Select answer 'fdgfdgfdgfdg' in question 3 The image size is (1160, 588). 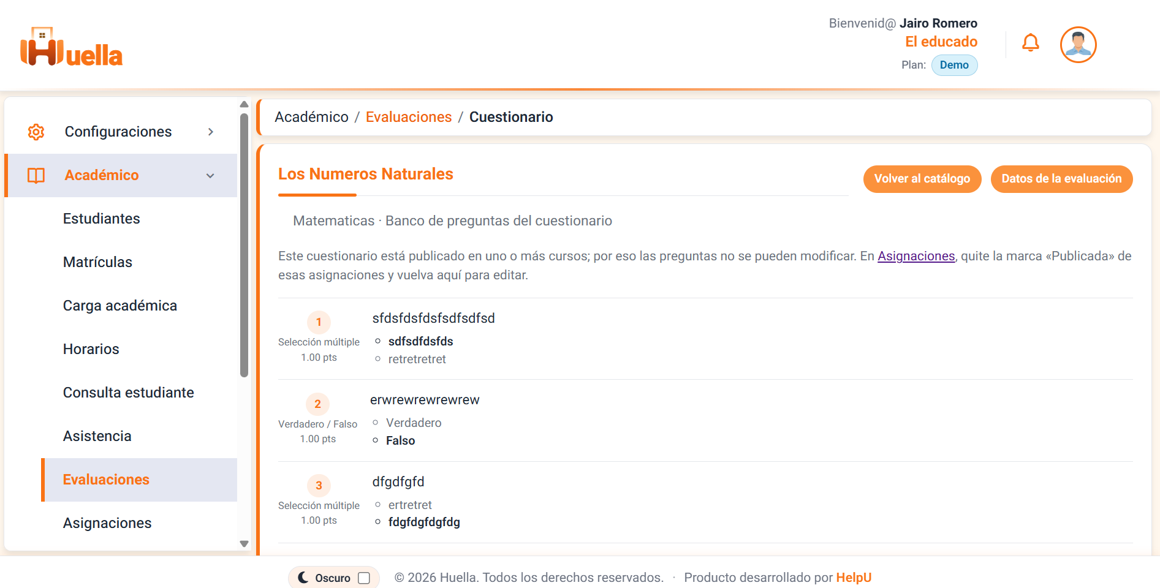(x=424, y=522)
